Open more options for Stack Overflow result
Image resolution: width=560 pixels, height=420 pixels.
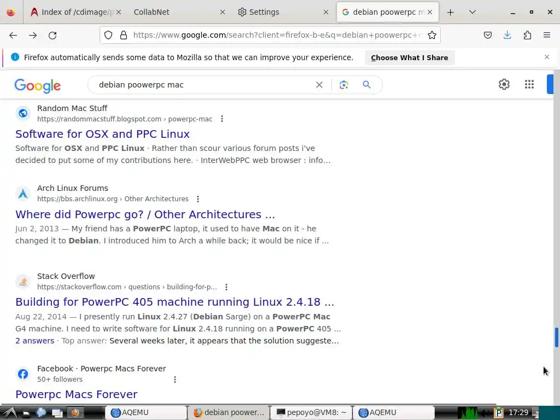[226, 287]
